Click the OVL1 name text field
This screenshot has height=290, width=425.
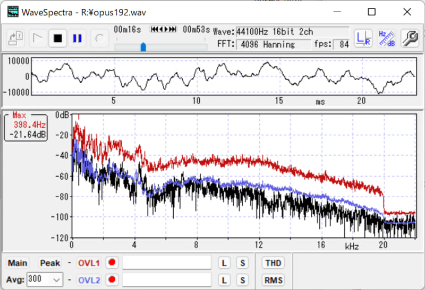click(x=167, y=262)
